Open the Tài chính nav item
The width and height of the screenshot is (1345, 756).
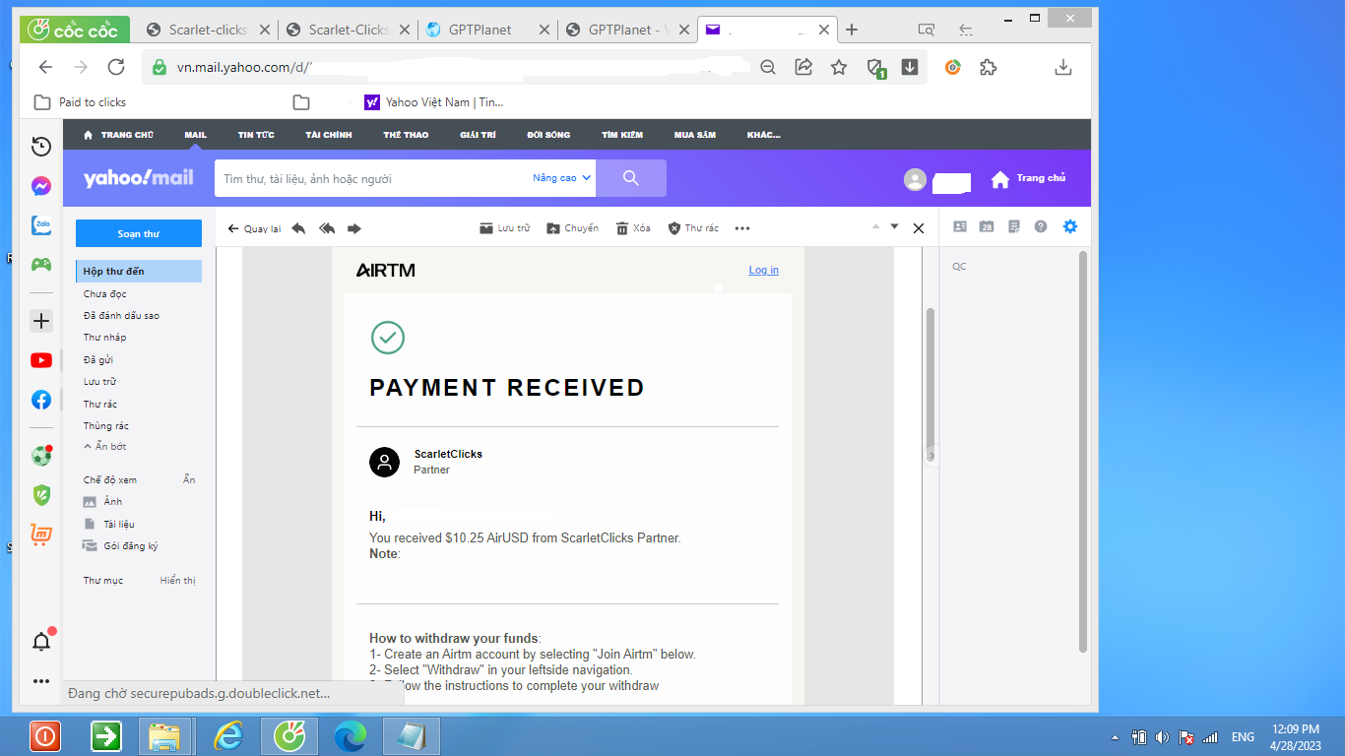click(x=329, y=135)
